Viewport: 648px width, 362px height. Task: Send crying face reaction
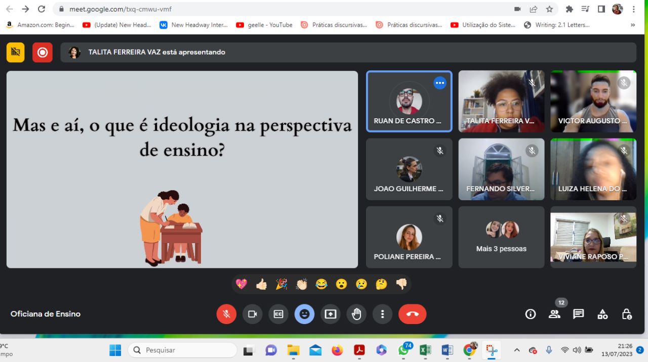tap(361, 284)
